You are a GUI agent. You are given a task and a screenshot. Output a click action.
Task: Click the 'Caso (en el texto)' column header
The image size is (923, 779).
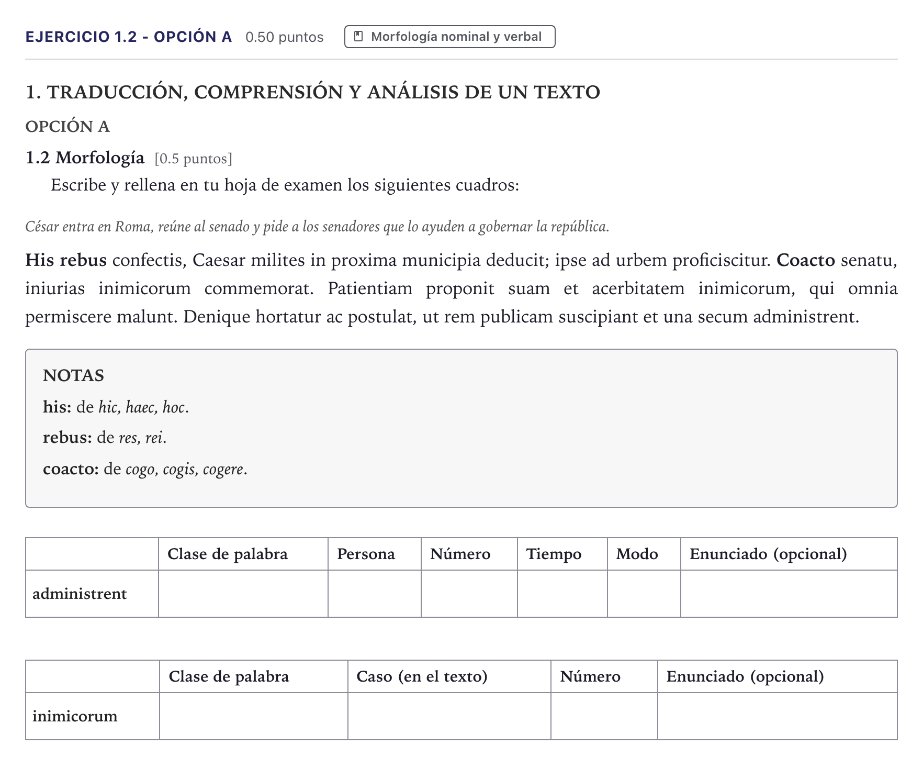coord(449,676)
